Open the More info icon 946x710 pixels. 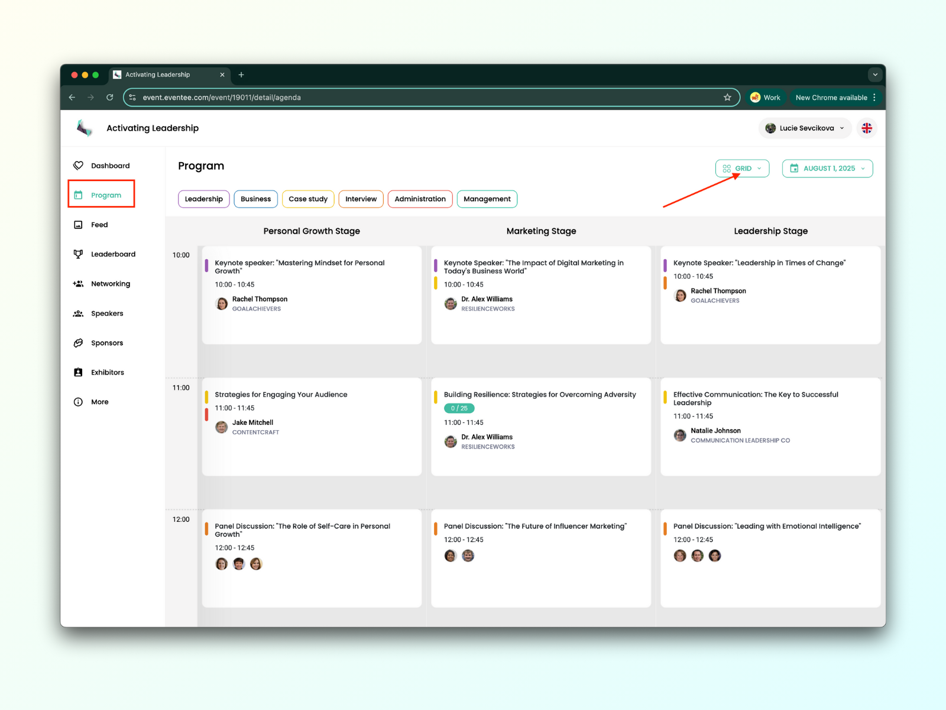78,402
